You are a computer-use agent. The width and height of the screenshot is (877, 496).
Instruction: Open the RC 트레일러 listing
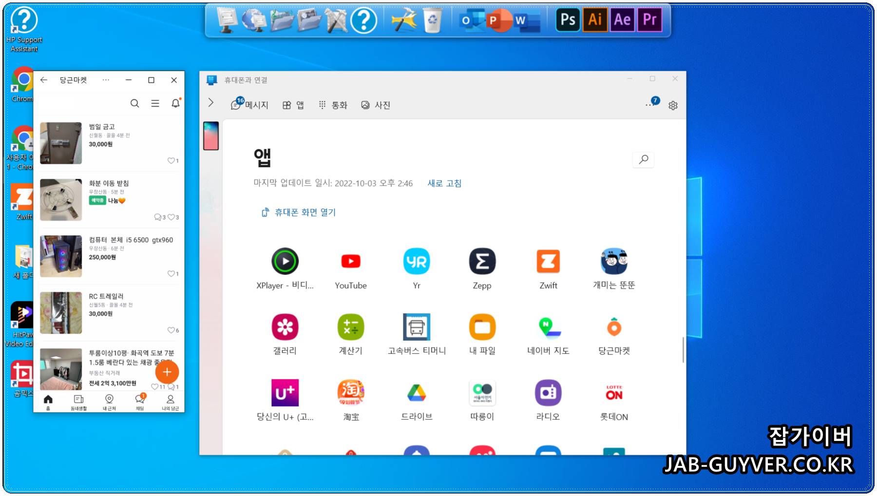pos(109,312)
